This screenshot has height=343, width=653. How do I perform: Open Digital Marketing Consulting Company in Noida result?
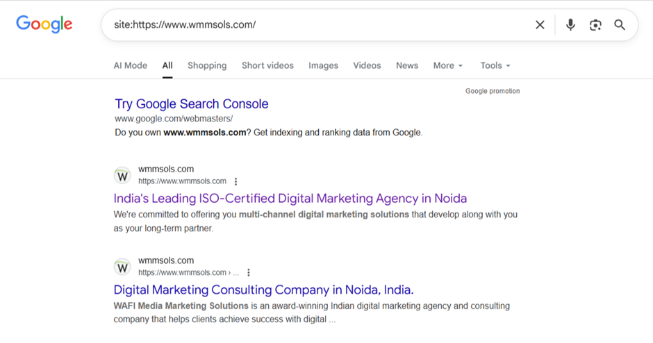pyautogui.click(x=263, y=290)
